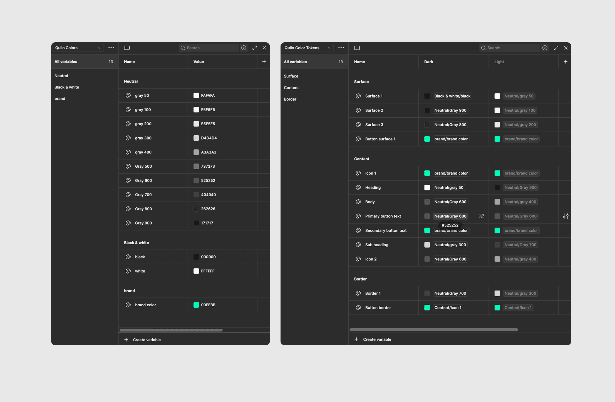This screenshot has height=402, width=615.
Task: Detach alias on Primary button text row
Action: tap(482, 216)
